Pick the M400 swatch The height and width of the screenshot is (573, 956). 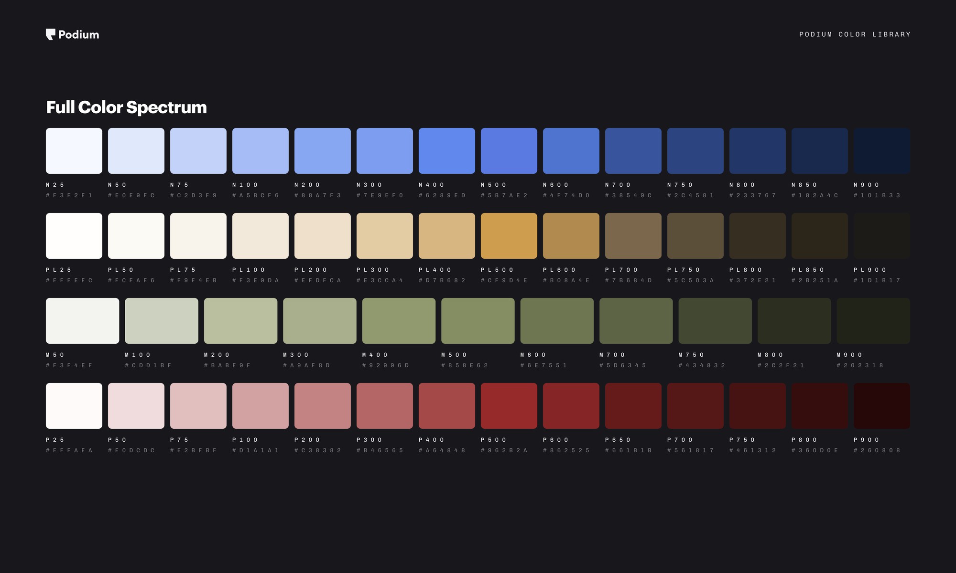point(399,321)
